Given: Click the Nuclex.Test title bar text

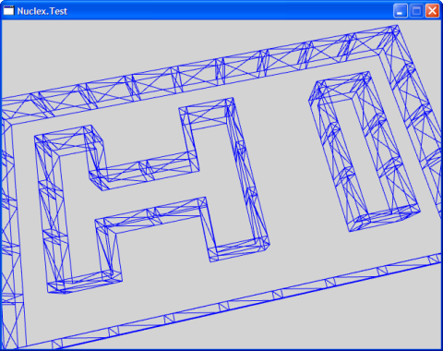Looking at the screenshot, I should pyautogui.click(x=42, y=11).
